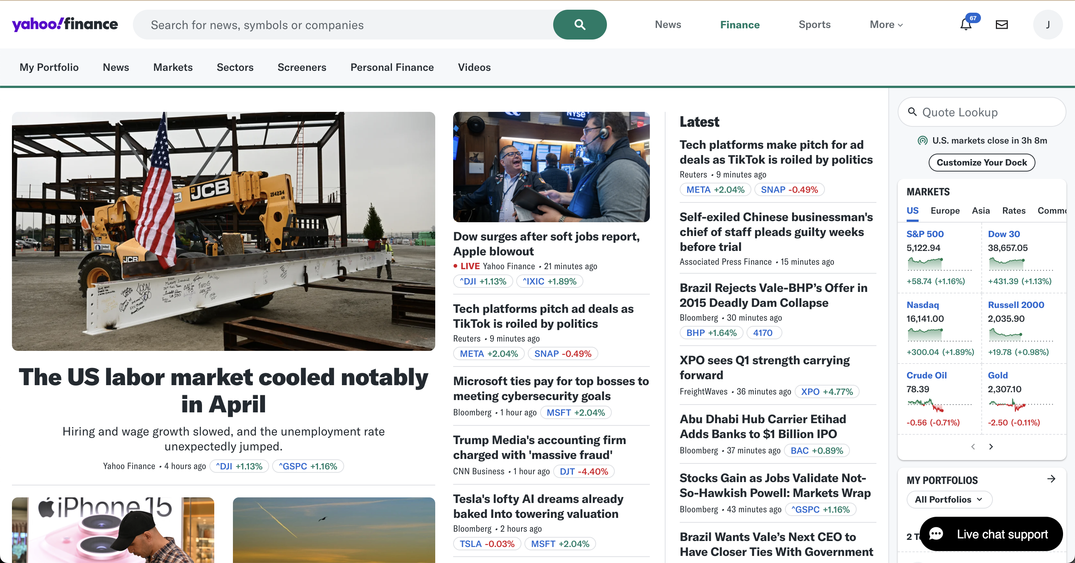Open Brazil Rejects Vale-BHP's Offer story
The image size is (1075, 563).
773,295
